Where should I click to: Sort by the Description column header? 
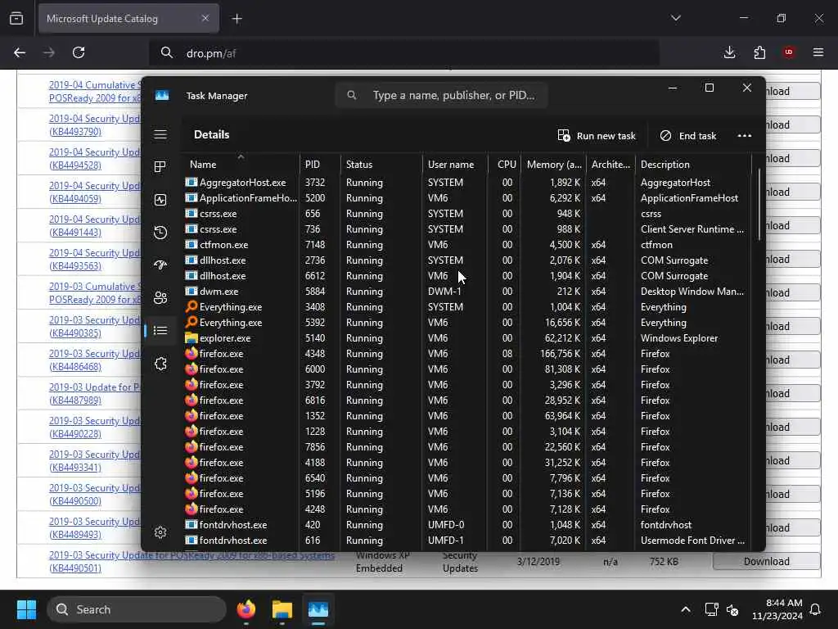pos(693,164)
